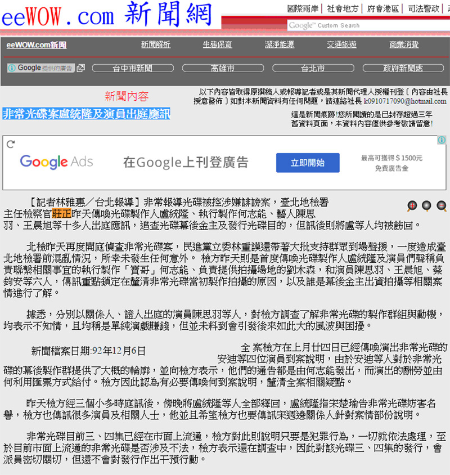Image resolution: width=450 pixels, height=475 pixels.
Task: Open the 新聞解析 menu item
Action: click(x=156, y=45)
